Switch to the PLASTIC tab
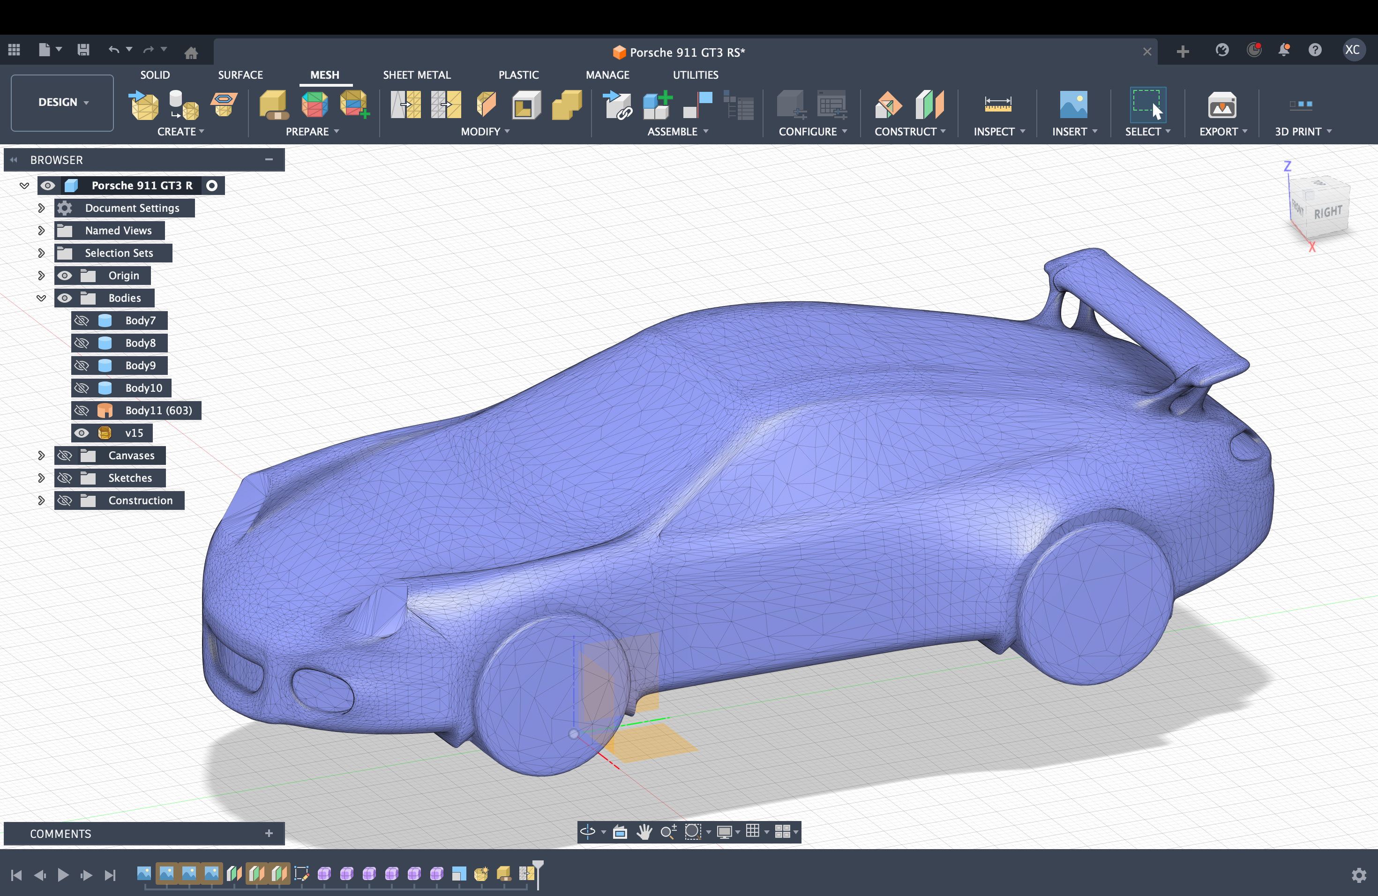This screenshot has height=896, width=1378. (518, 75)
